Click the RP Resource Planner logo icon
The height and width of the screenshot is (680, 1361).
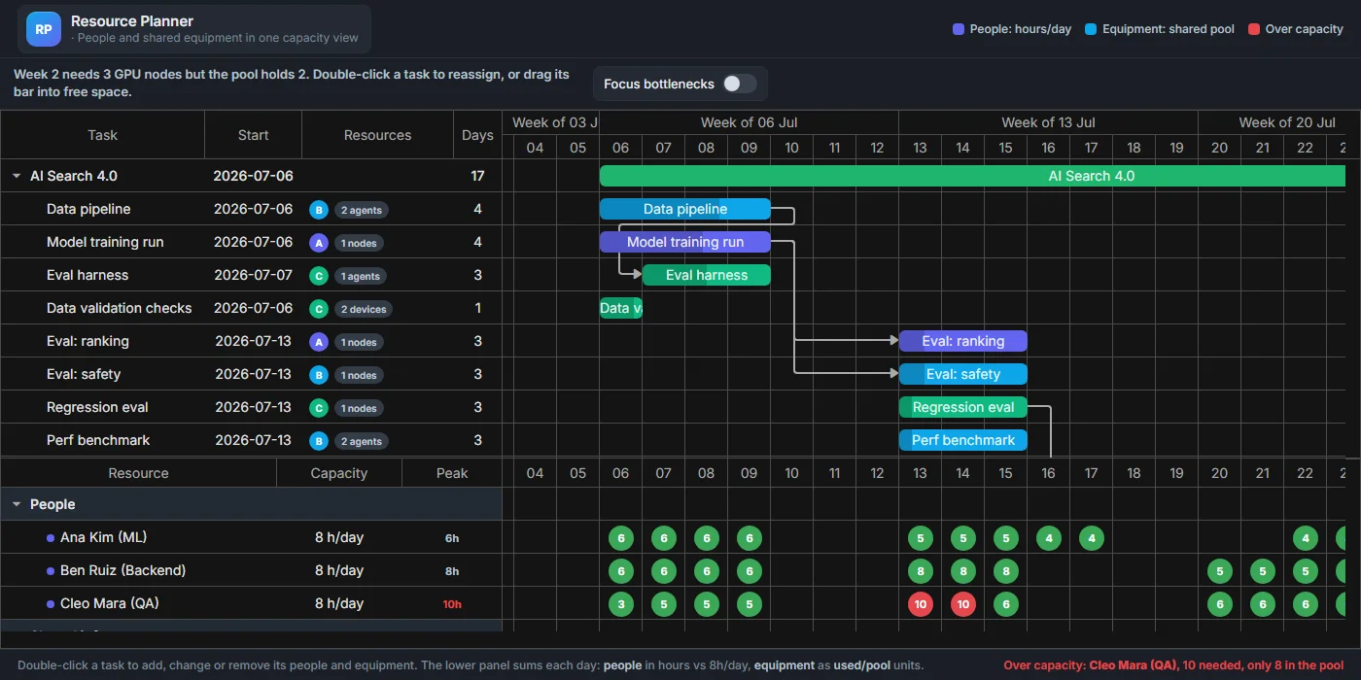click(x=43, y=29)
